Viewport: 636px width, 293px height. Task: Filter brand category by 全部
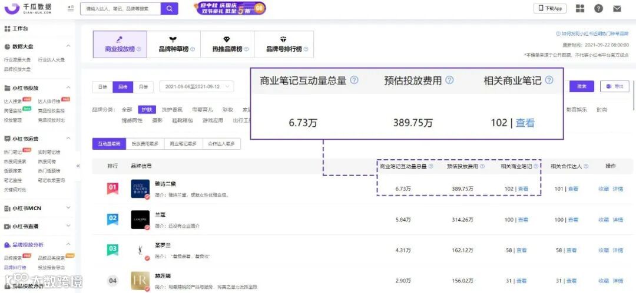127,110
